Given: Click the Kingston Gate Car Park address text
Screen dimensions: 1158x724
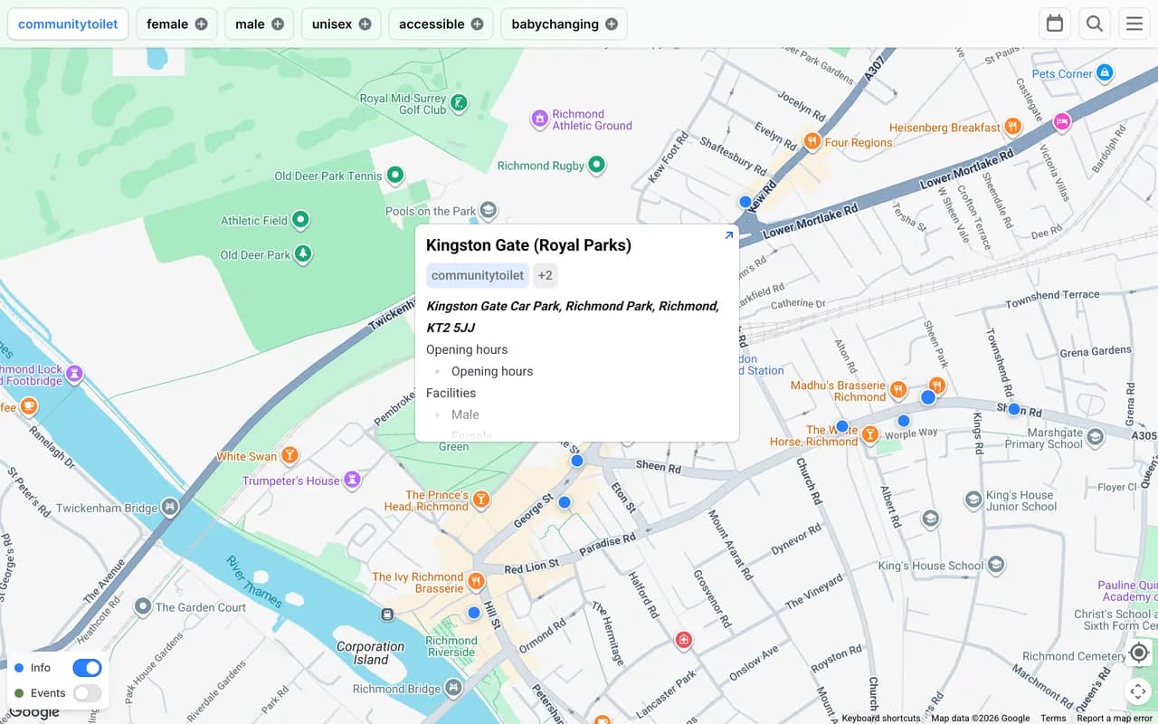Looking at the screenshot, I should point(573,317).
